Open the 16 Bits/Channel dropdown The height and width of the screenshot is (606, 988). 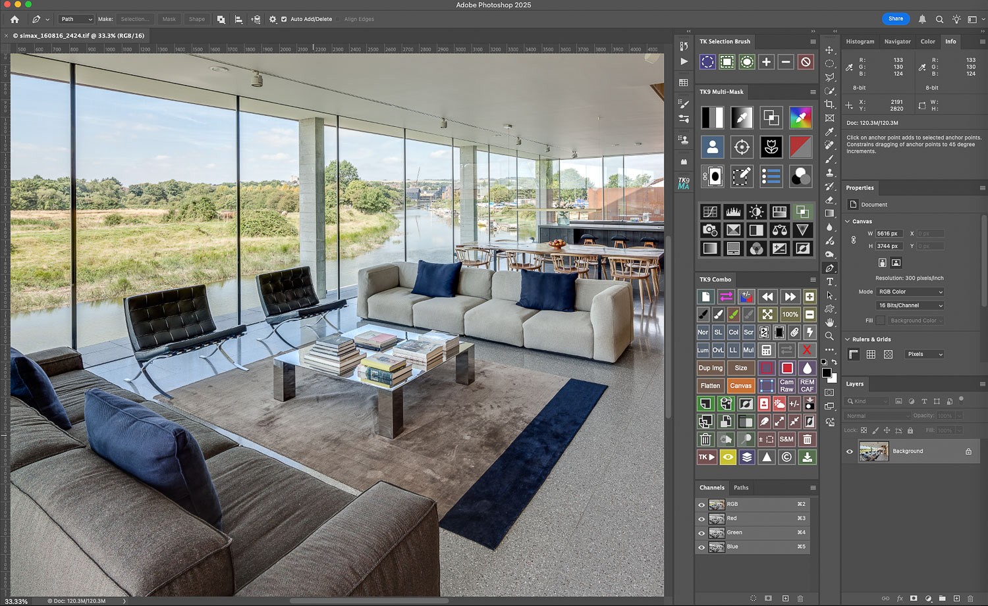pos(910,305)
